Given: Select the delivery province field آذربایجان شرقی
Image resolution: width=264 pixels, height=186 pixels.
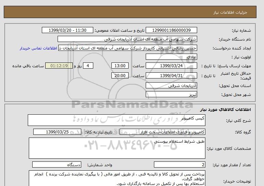Looking at the screenshot, I should [171, 85].
